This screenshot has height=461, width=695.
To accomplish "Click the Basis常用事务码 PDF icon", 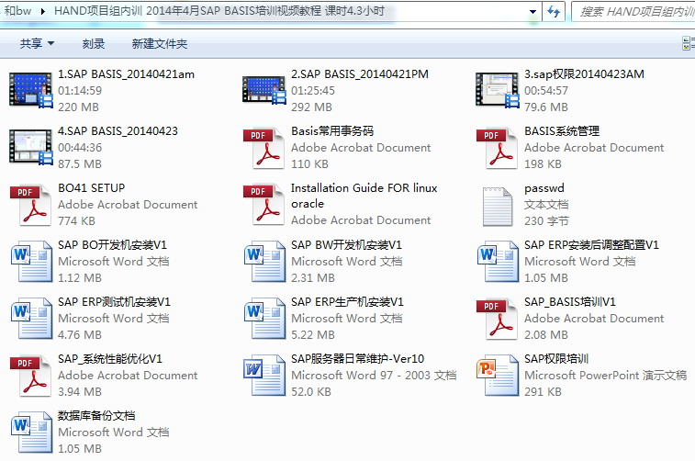I will (x=263, y=148).
